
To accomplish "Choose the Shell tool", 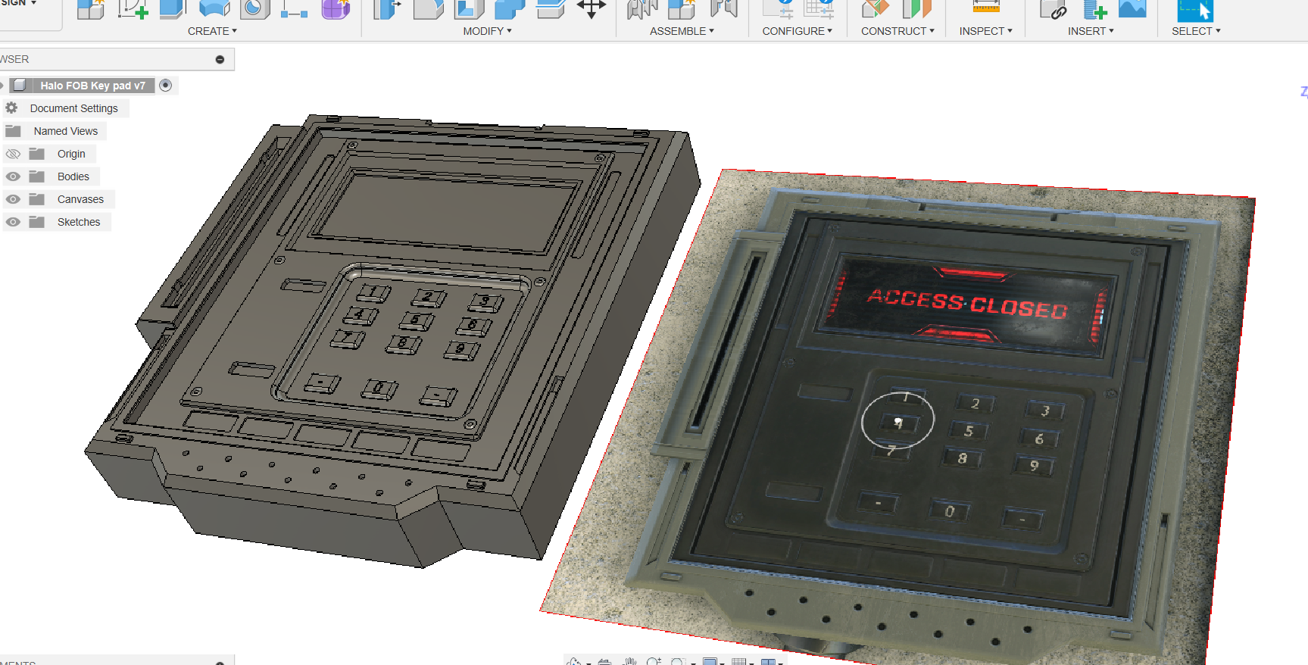I will coord(469,9).
